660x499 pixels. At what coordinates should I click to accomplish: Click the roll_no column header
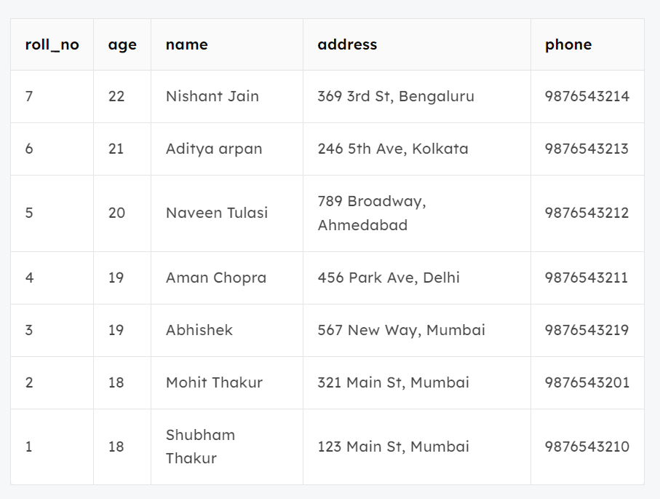[x=52, y=44]
